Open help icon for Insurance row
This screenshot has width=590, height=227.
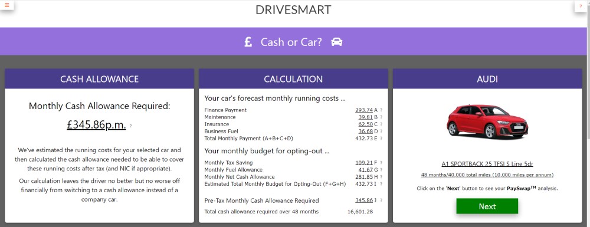(381, 124)
